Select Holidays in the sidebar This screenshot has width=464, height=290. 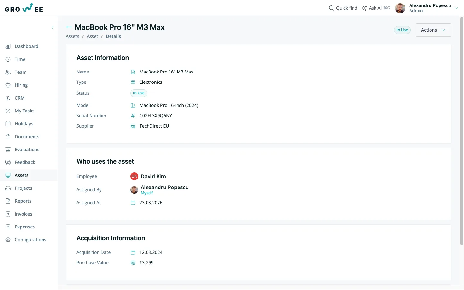coord(29,124)
